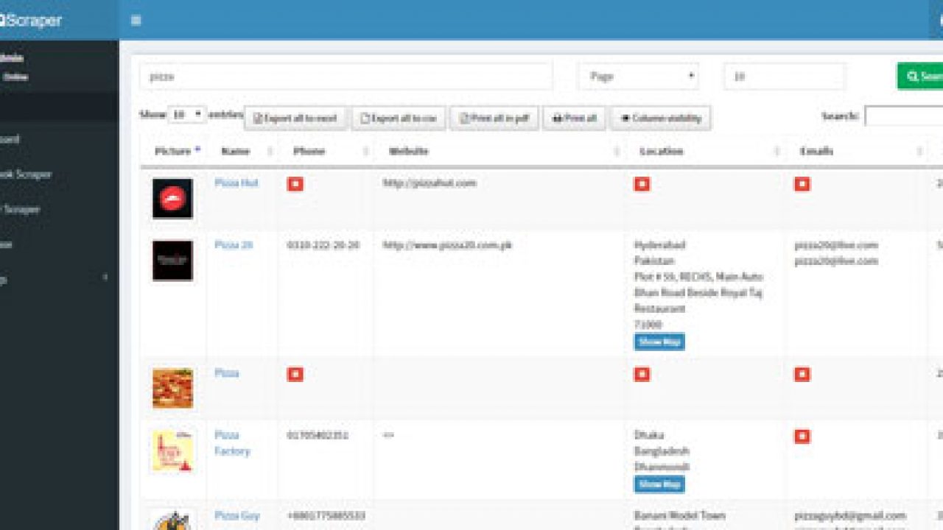Click the red missing-location icon in Pizza row
943x530 pixels.
coord(642,374)
